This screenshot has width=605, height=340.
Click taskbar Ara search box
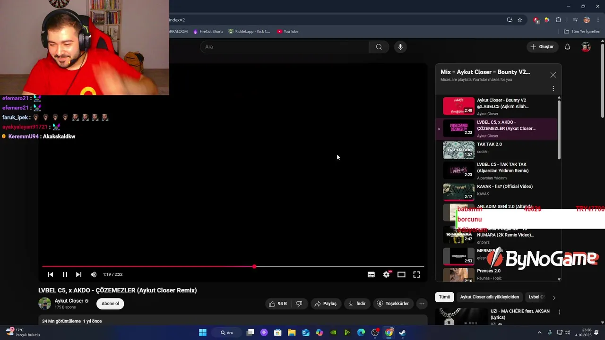228,332
